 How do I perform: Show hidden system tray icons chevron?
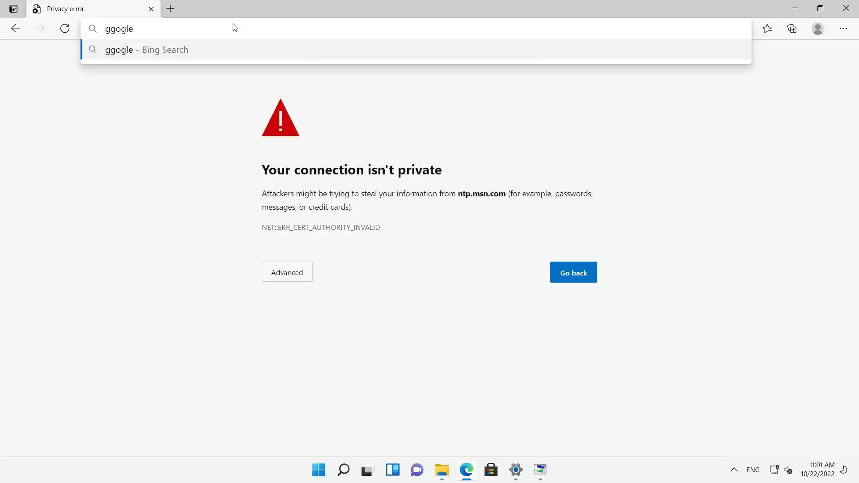pyautogui.click(x=734, y=470)
